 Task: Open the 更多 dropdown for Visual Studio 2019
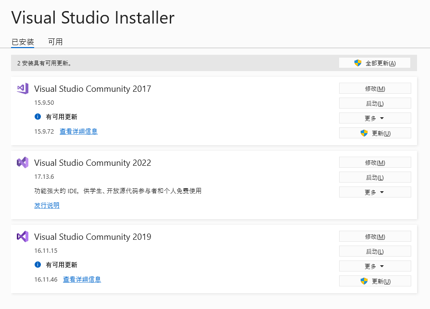[x=375, y=266]
